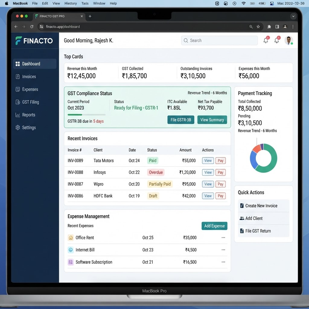Image resolution: width=309 pixels, height=309 pixels.
Task: View invoice INV-0088 for Infosys
Action: tap(208, 172)
